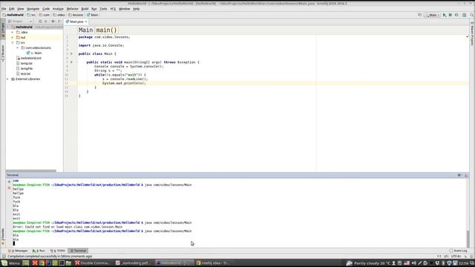Select temp.txt file in tree
Viewport: 475px width, 267px height.
24,63
